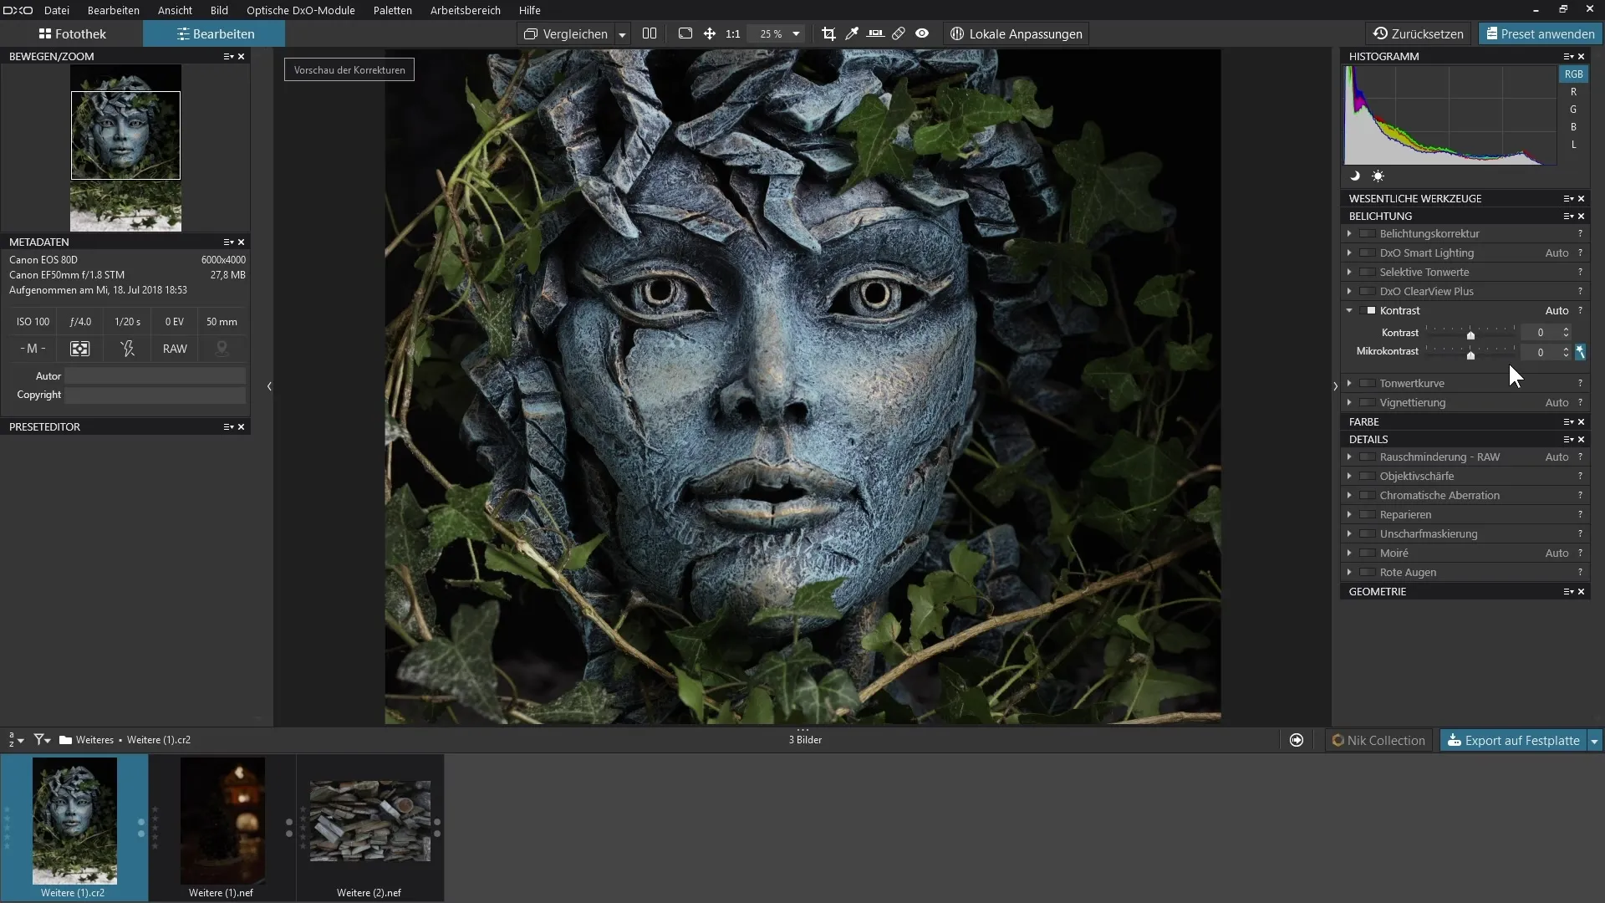Open Optische DxO-Module menu
The width and height of the screenshot is (1605, 903).
tap(300, 10)
